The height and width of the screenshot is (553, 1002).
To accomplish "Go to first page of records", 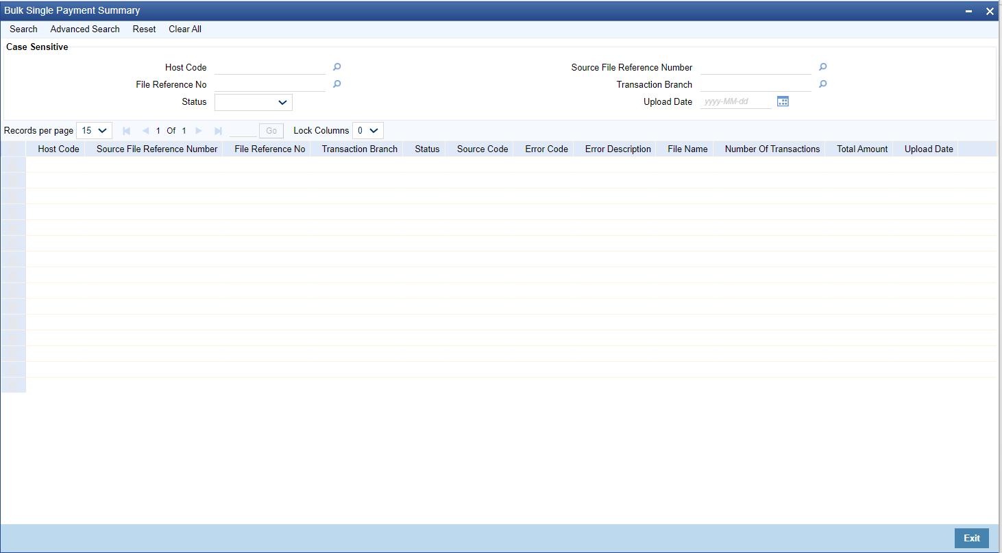I will [126, 130].
